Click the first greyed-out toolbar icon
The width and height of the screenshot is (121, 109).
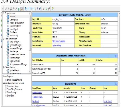[x=6, y=9]
